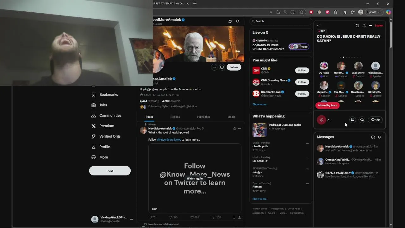Open Space guests people icon
The image size is (405, 228).
(x=352, y=120)
